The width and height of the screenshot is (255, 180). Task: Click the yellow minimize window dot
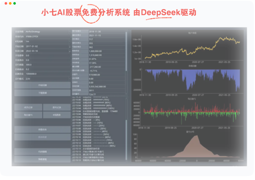pyautogui.click(x=9, y=3)
